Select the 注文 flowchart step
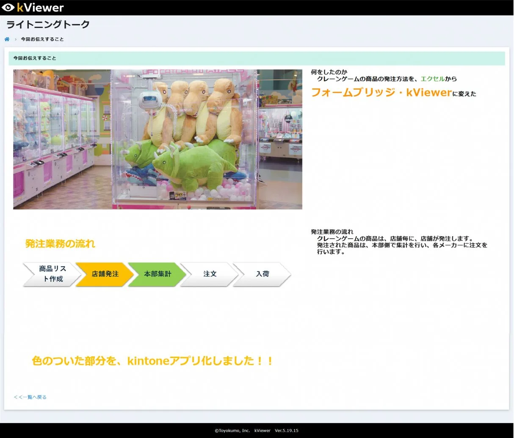This screenshot has width=514, height=438. point(209,274)
